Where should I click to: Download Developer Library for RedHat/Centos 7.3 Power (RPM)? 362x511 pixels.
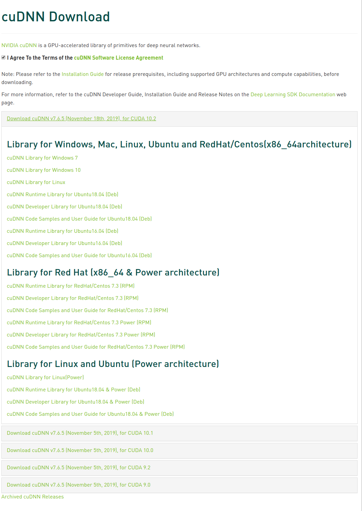(x=81, y=335)
